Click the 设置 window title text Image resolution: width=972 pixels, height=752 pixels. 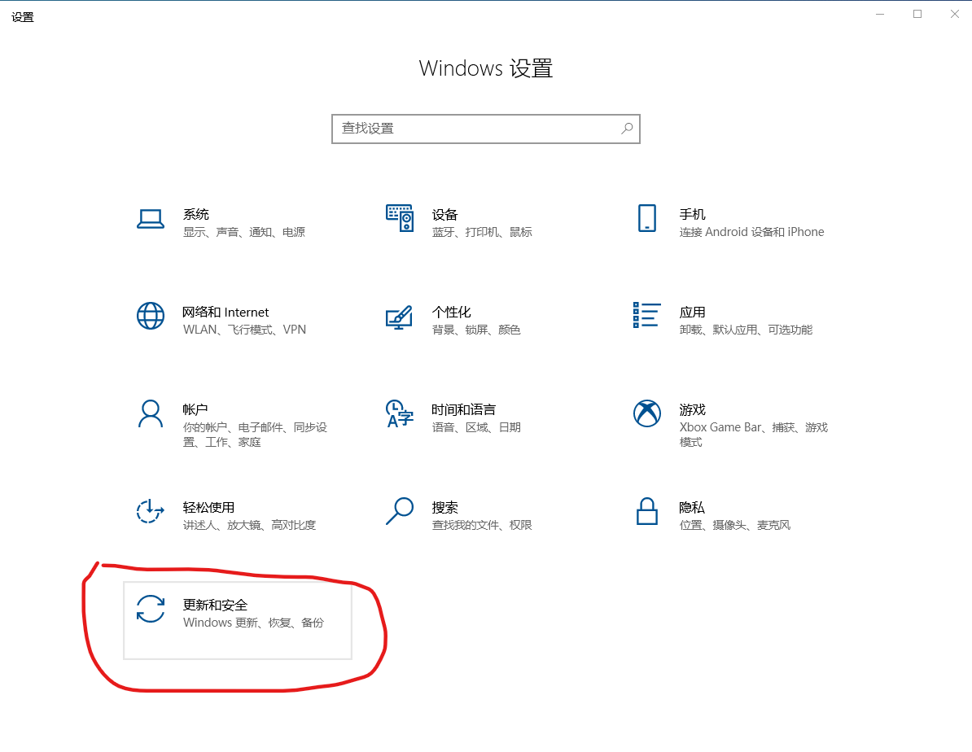coord(22,17)
